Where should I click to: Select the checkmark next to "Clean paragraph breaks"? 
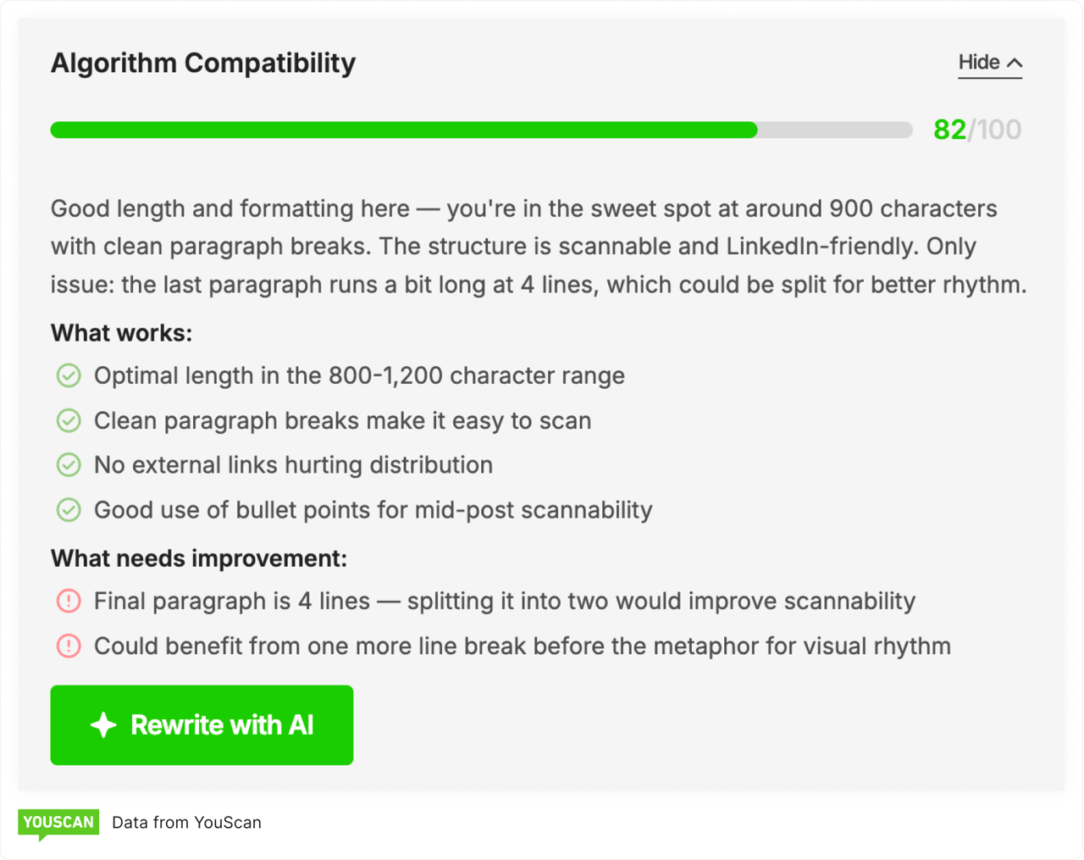[x=68, y=420]
